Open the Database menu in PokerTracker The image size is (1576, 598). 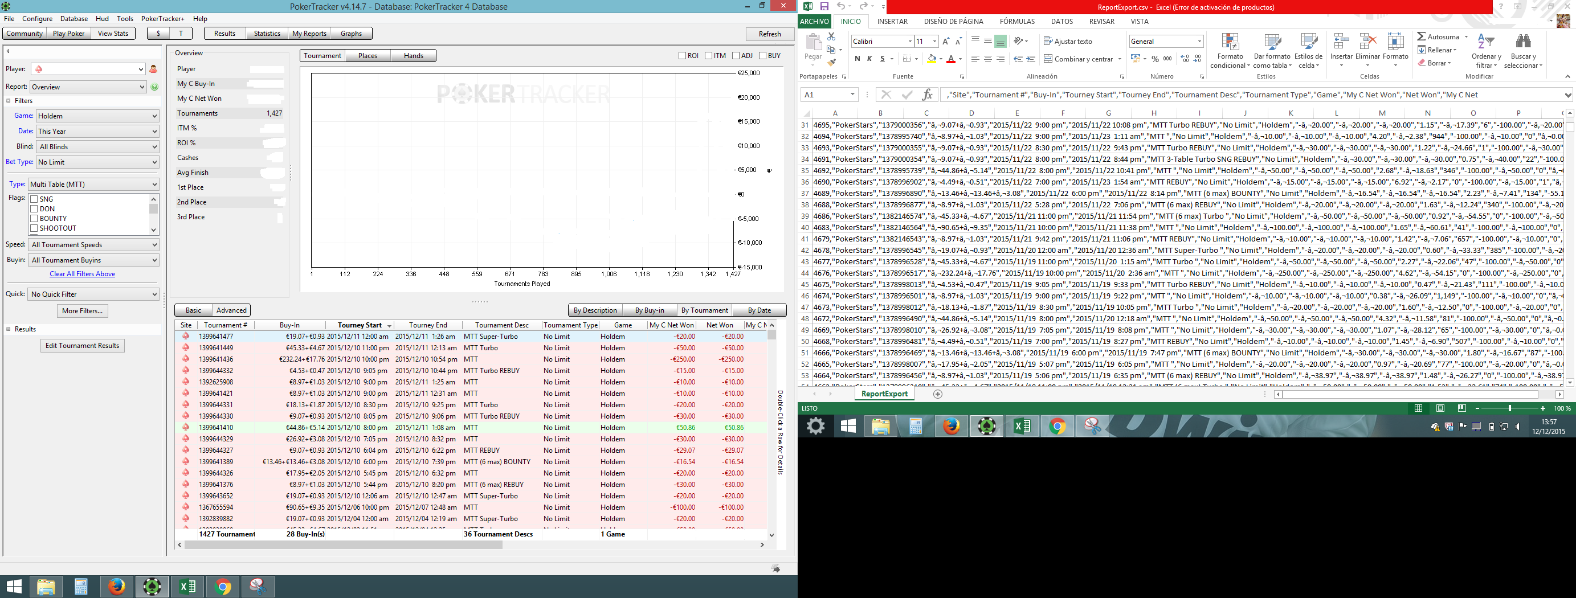click(74, 19)
